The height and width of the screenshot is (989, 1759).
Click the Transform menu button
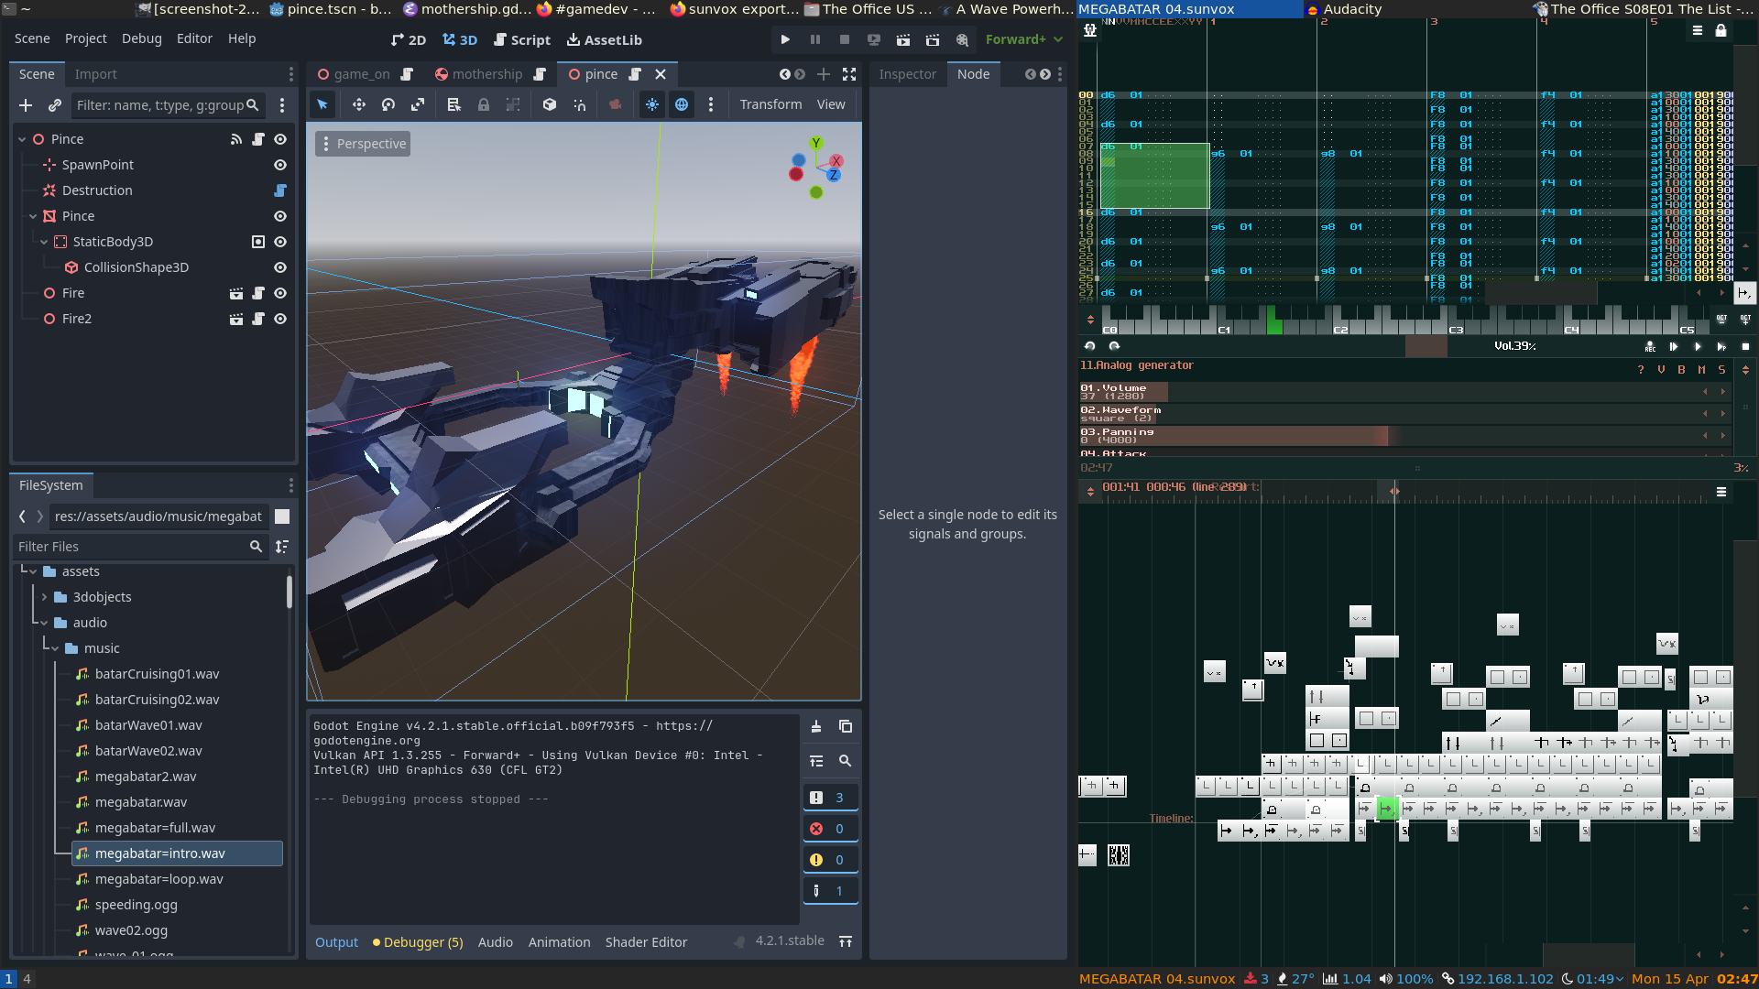770,104
